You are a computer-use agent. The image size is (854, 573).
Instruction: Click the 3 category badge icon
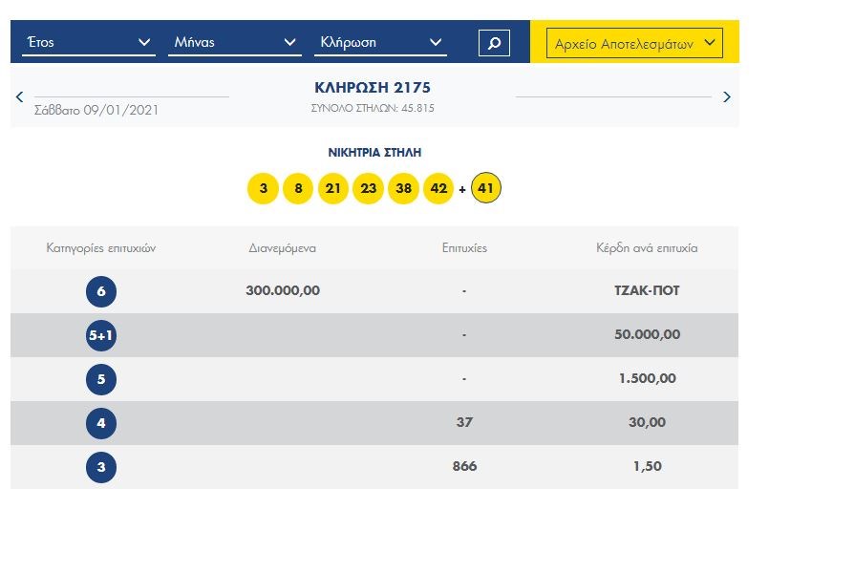101,467
